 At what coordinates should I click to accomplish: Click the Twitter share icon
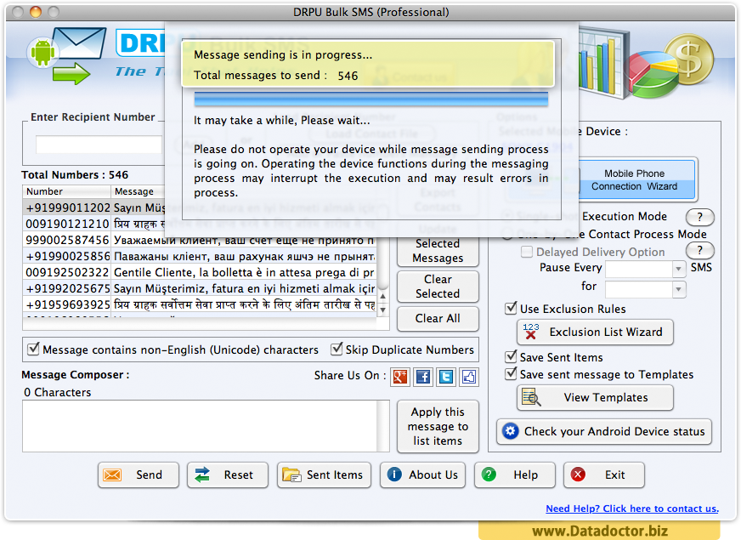pos(445,377)
